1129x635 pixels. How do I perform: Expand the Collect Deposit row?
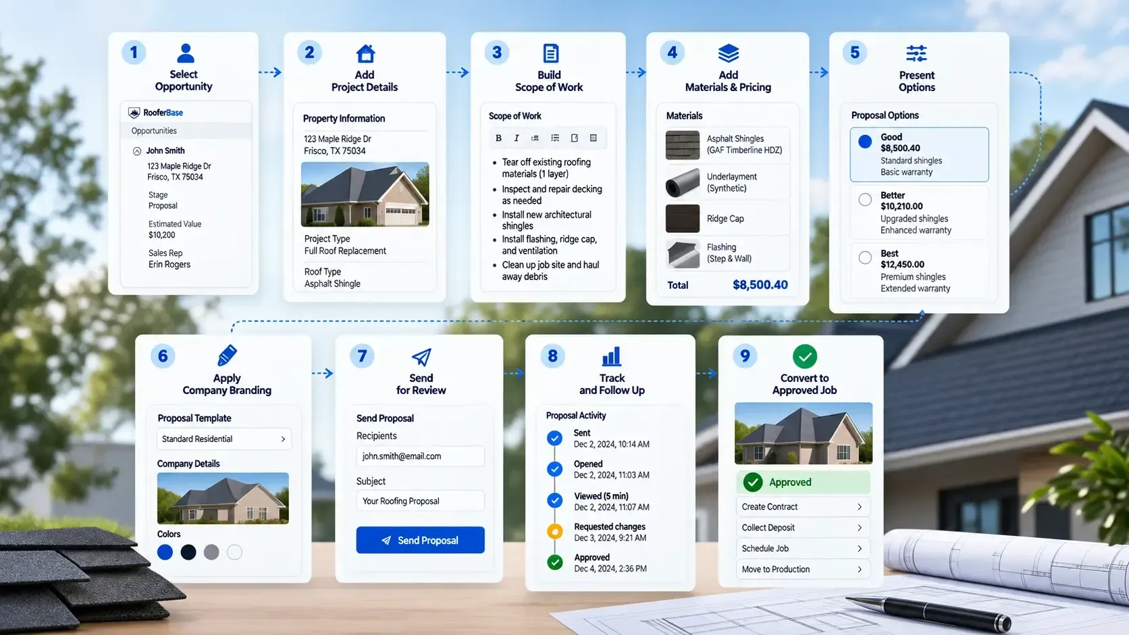point(802,528)
